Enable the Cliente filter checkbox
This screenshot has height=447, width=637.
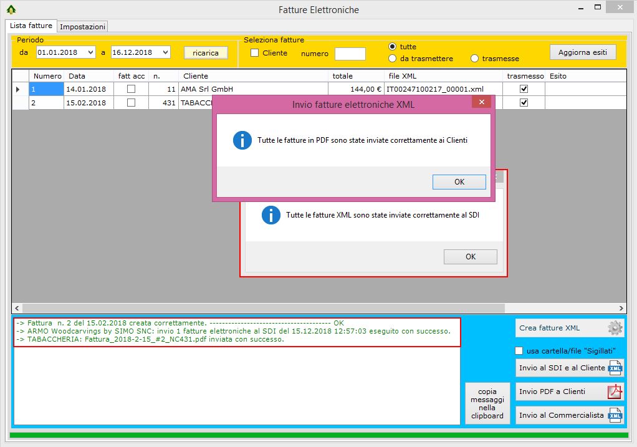point(255,53)
